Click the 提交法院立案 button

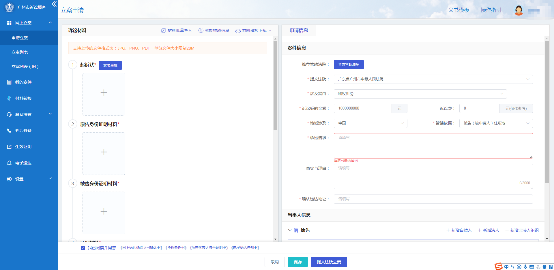(329, 262)
